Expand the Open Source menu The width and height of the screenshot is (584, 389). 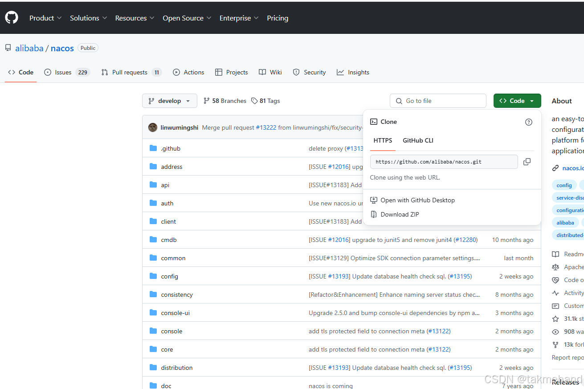coord(187,18)
